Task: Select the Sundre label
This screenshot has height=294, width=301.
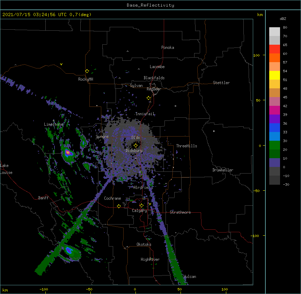Action: (102, 137)
